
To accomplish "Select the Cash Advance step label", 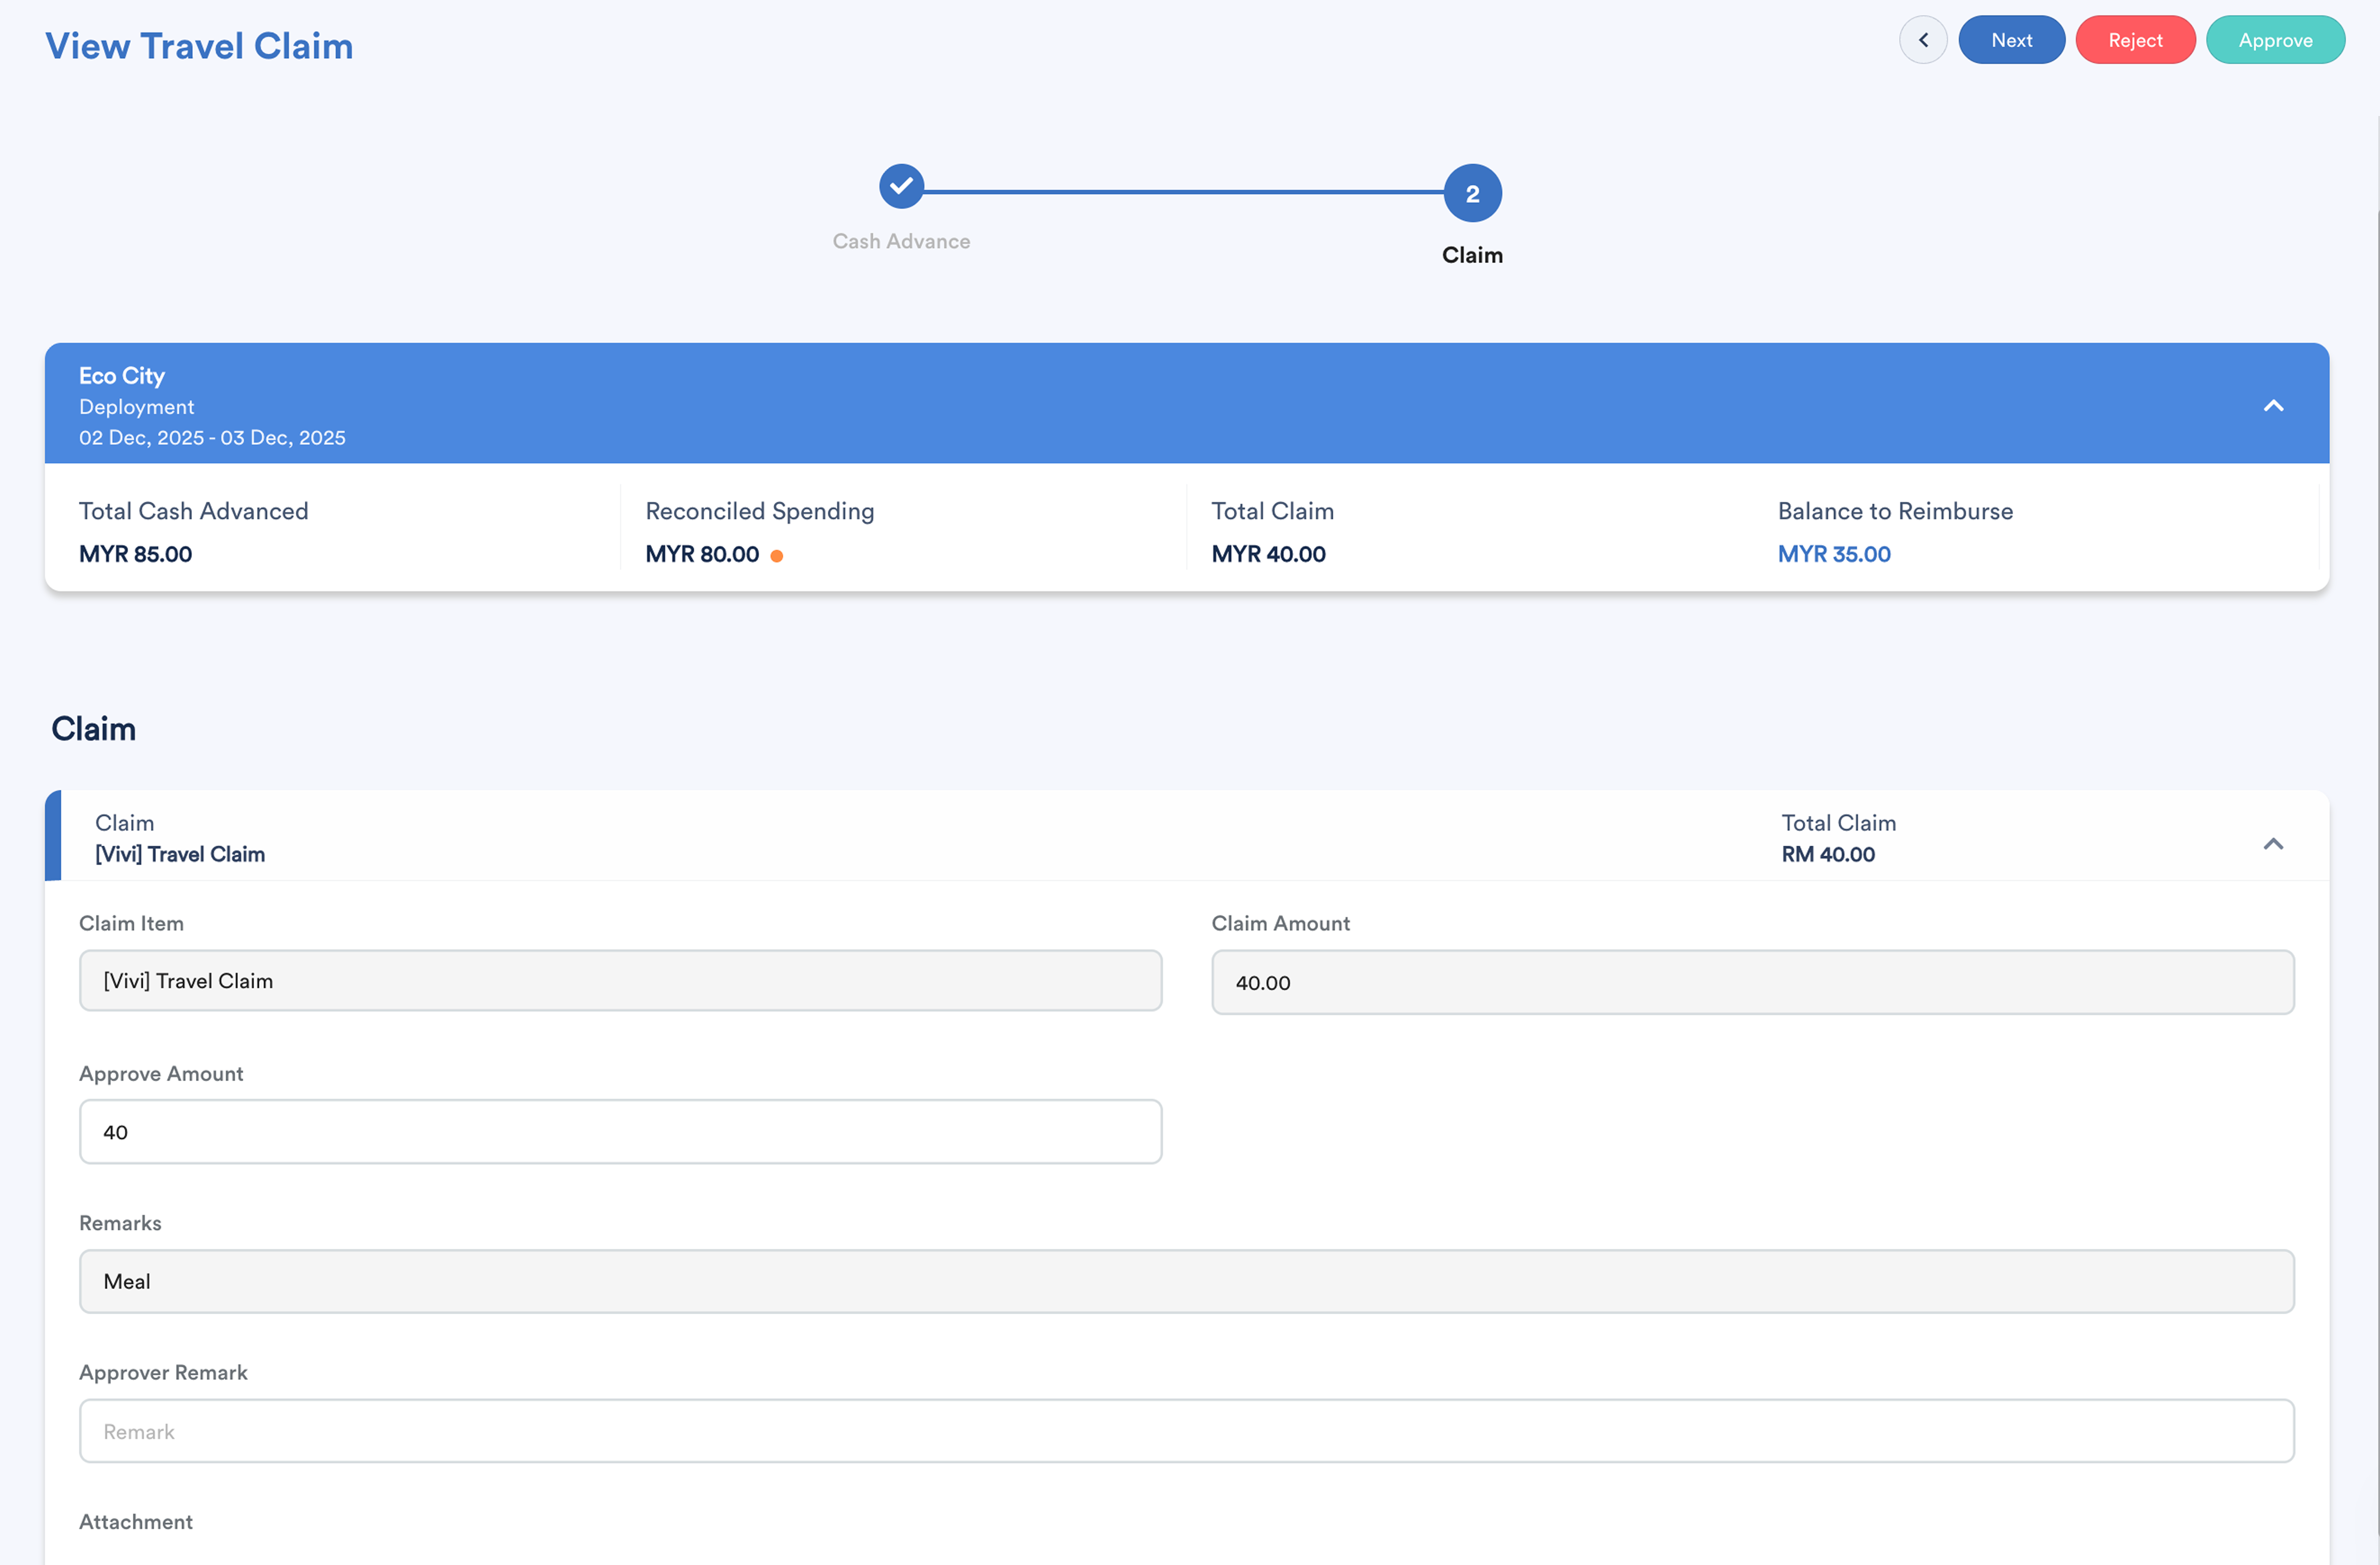I will [x=901, y=241].
